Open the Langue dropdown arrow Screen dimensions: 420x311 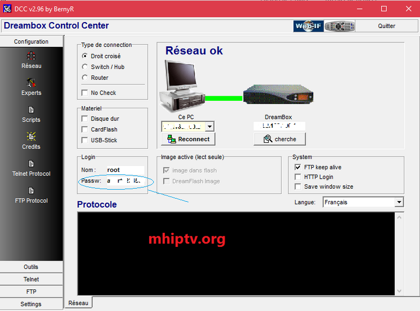(x=399, y=202)
